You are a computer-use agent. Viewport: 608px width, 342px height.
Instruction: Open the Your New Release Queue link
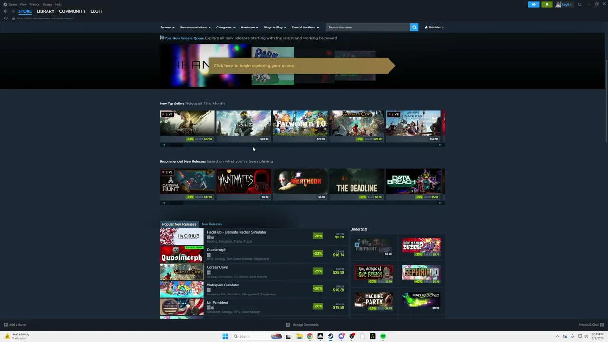(184, 38)
